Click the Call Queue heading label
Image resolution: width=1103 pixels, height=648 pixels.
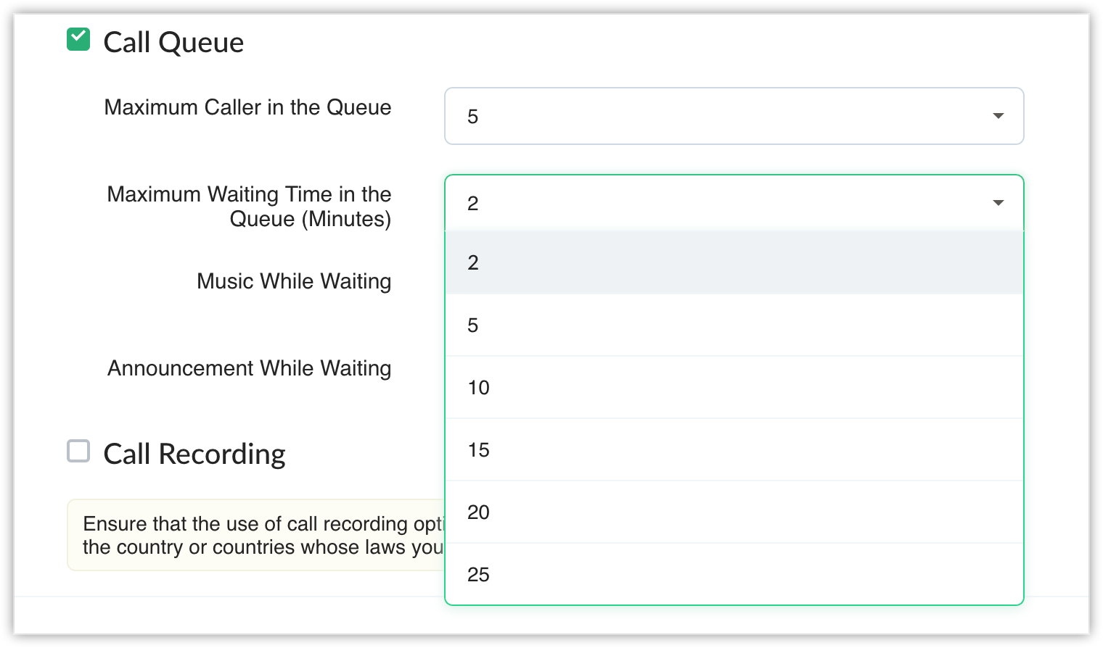pos(173,42)
